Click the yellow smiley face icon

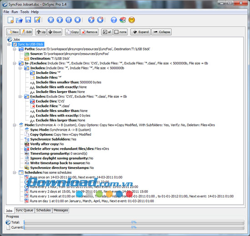tap(132, 20)
